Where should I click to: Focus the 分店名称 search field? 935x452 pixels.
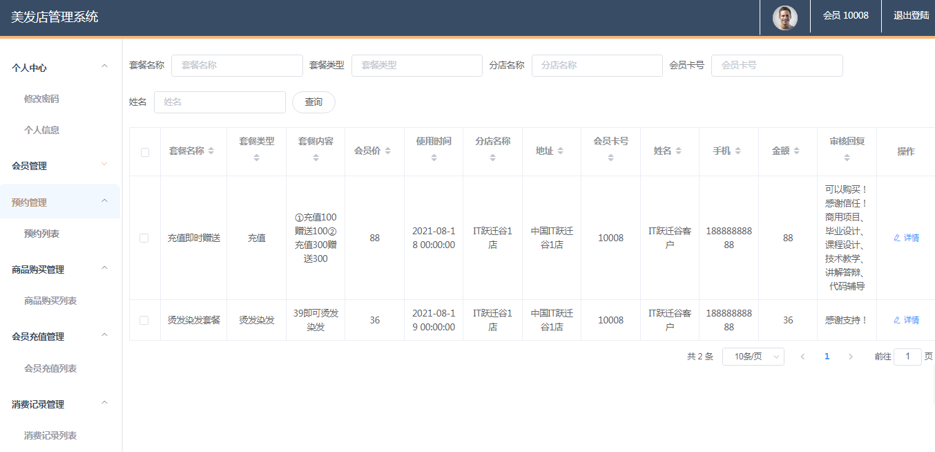point(597,66)
